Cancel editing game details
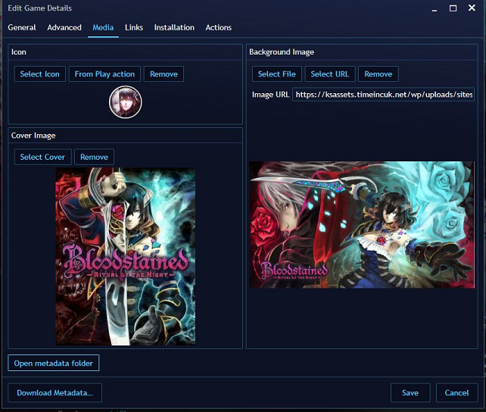The width and height of the screenshot is (486, 412). [456, 393]
